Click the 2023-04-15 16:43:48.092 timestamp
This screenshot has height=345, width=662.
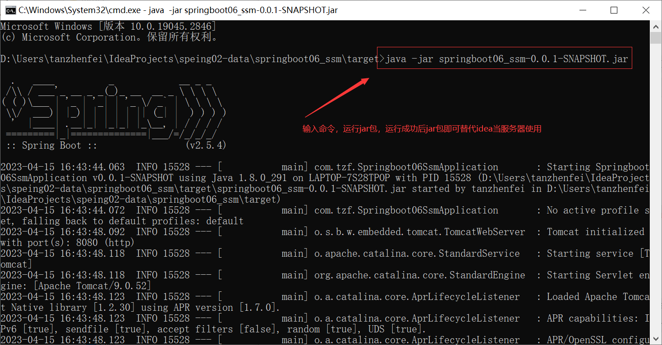tap(63, 232)
